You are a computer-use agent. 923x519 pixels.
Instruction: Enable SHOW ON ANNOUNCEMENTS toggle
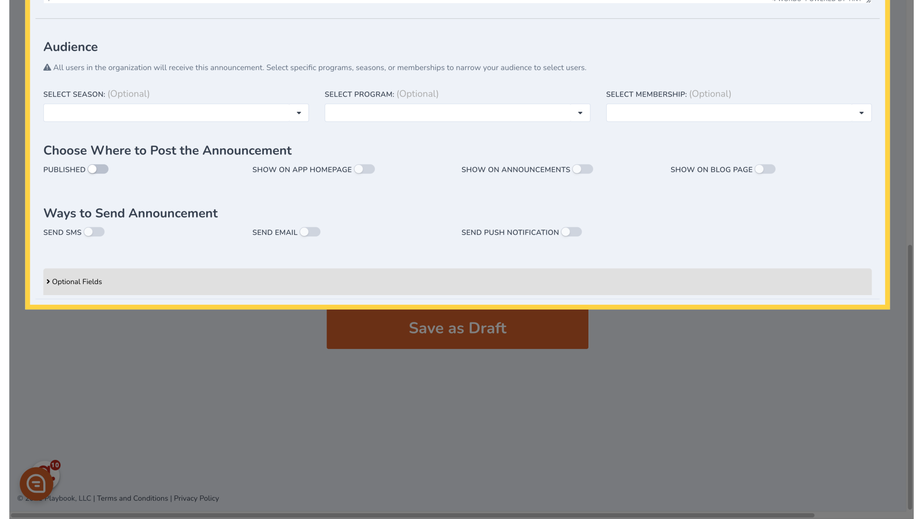pos(582,169)
